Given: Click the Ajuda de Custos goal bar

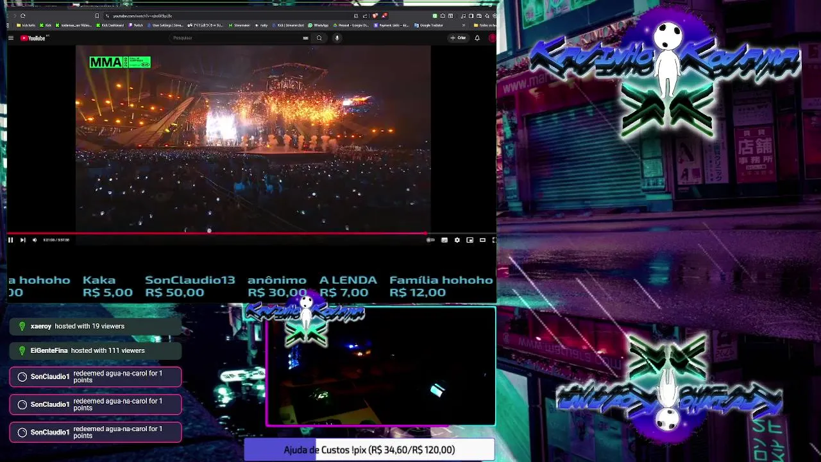Looking at the screenshot, I should 369,450.
